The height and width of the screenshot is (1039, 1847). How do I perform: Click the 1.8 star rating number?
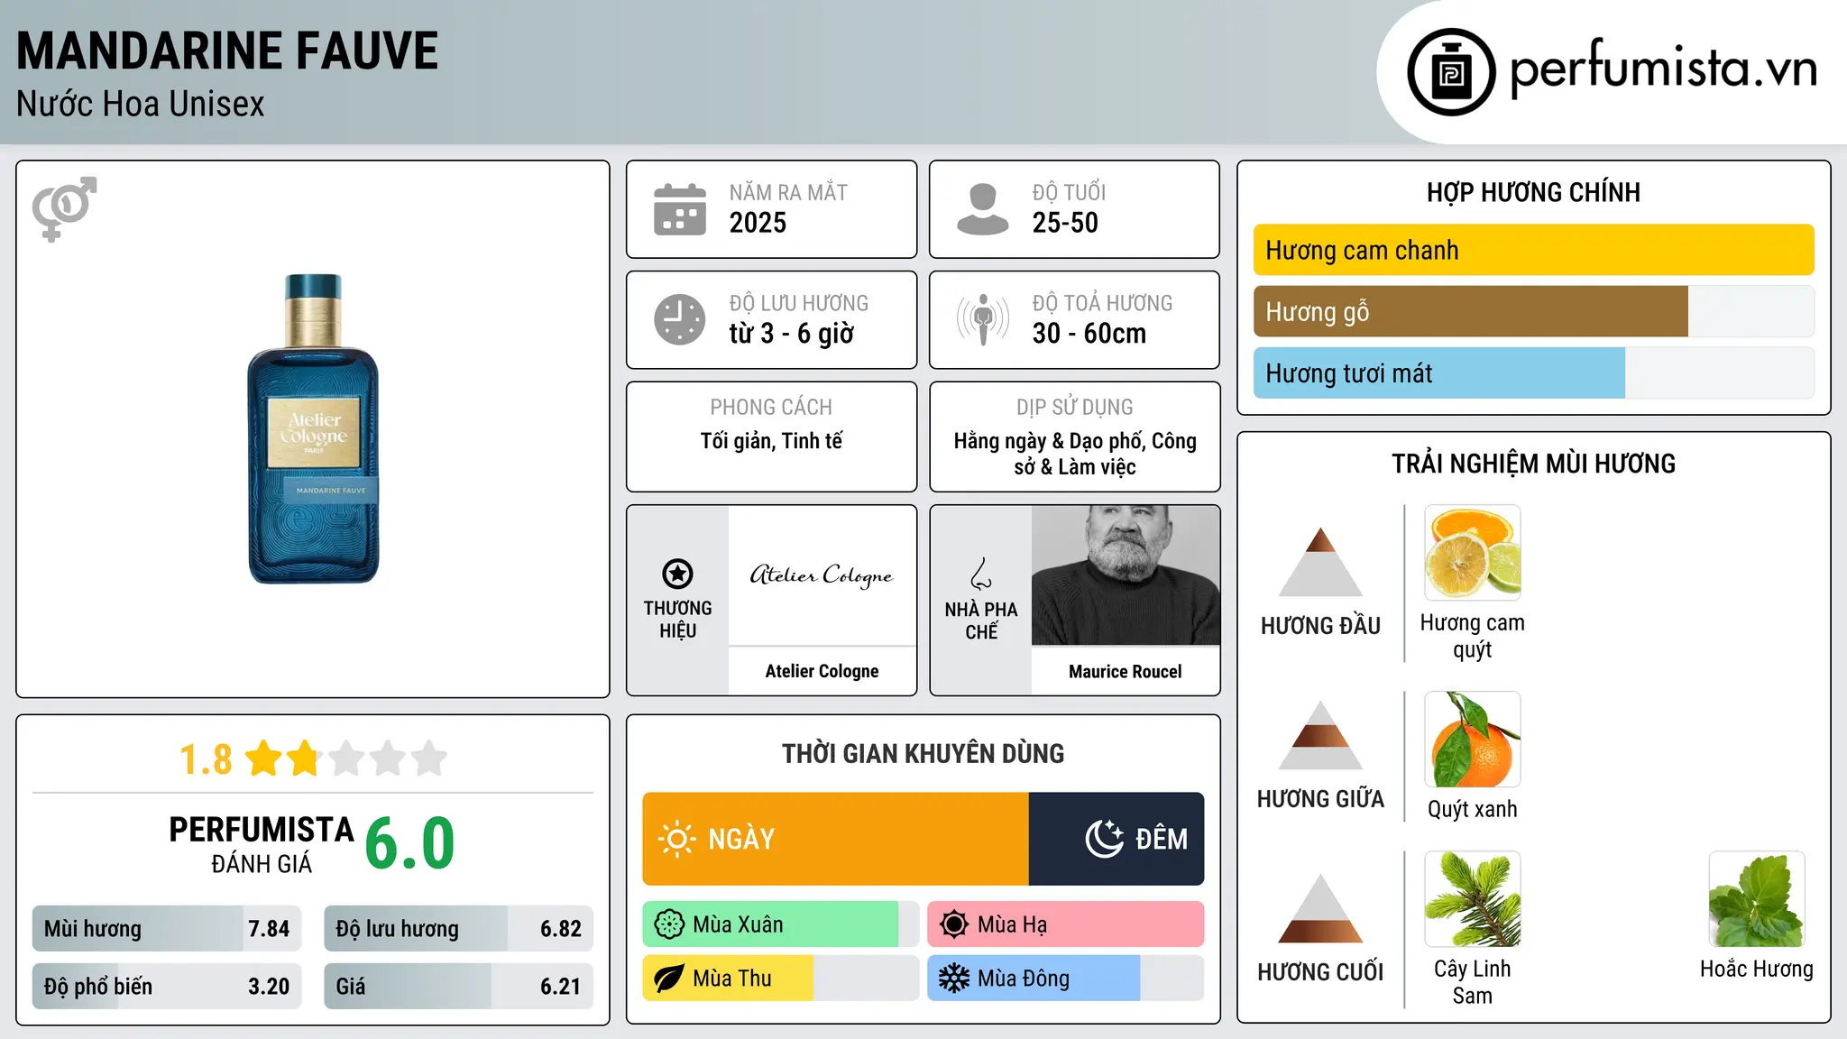[x=206, y=759]
